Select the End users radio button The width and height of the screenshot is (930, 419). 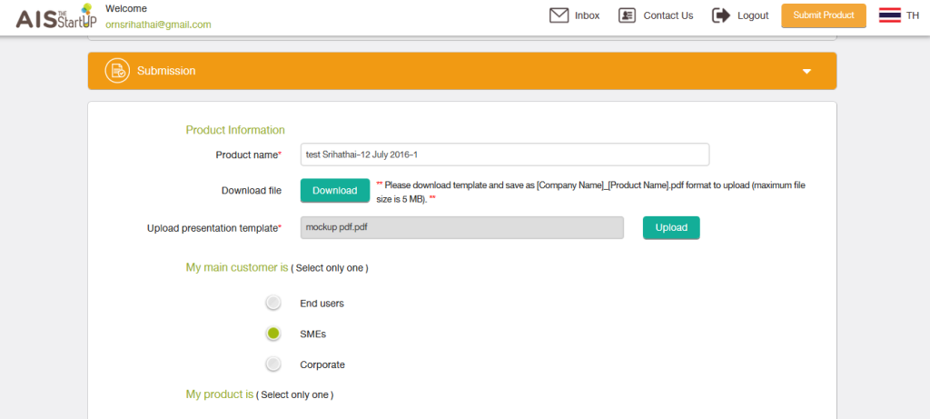[x=272, y=304]
